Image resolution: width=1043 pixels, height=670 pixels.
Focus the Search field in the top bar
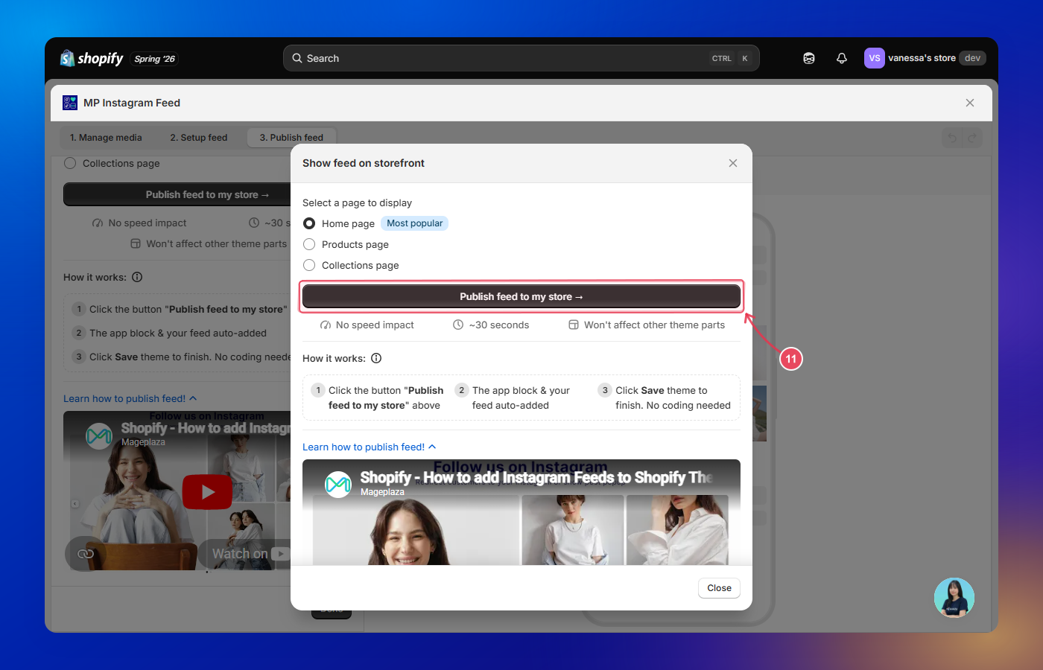click(521, 58)
